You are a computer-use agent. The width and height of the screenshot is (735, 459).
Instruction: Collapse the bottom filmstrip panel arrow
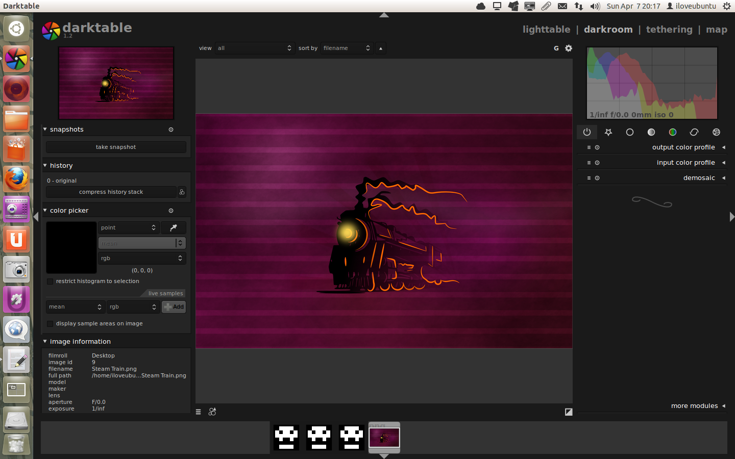(x=384, y=456)
